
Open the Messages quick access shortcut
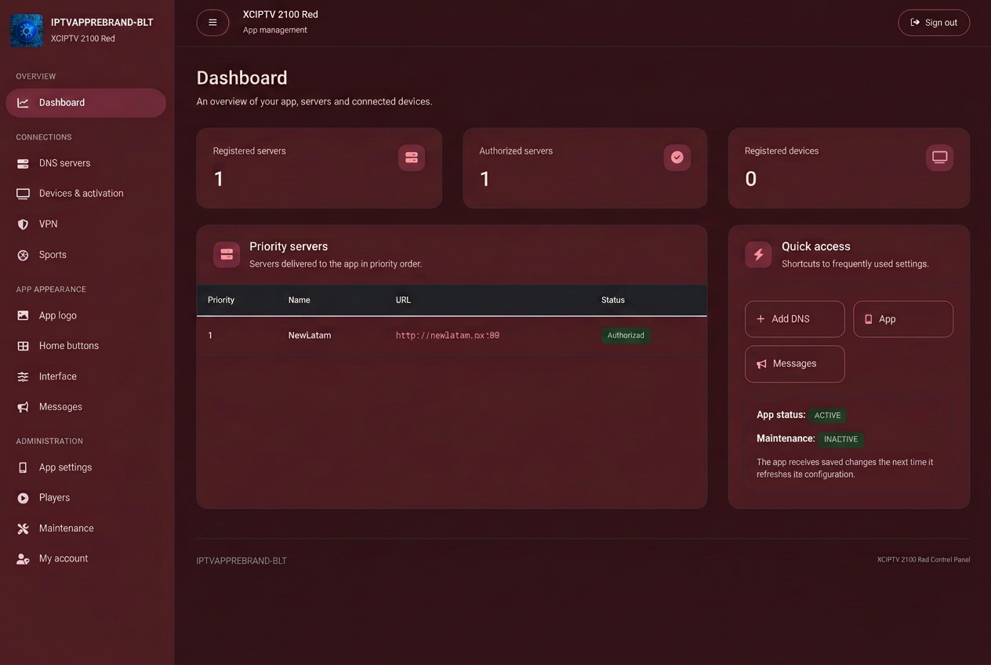(x=795, y=364)
